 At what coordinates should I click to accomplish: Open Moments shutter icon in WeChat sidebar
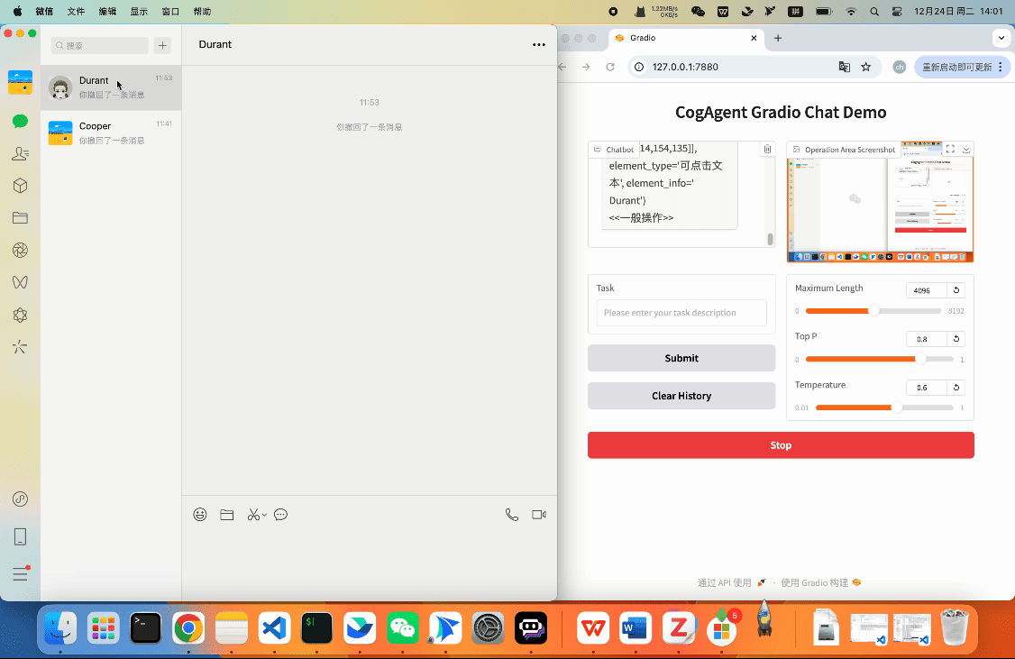click(x=20, y=251)
